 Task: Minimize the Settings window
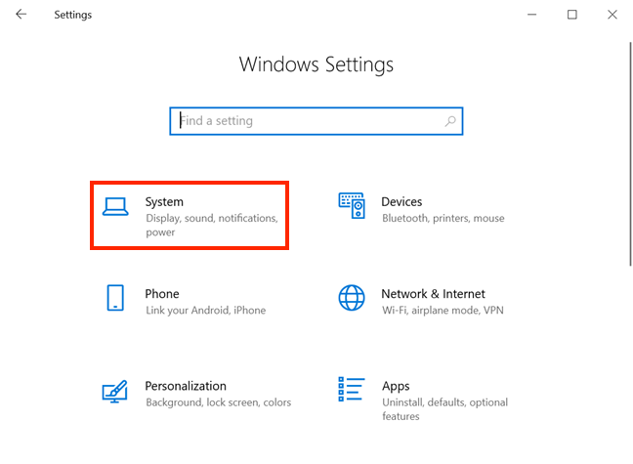(x=532, y=15)
